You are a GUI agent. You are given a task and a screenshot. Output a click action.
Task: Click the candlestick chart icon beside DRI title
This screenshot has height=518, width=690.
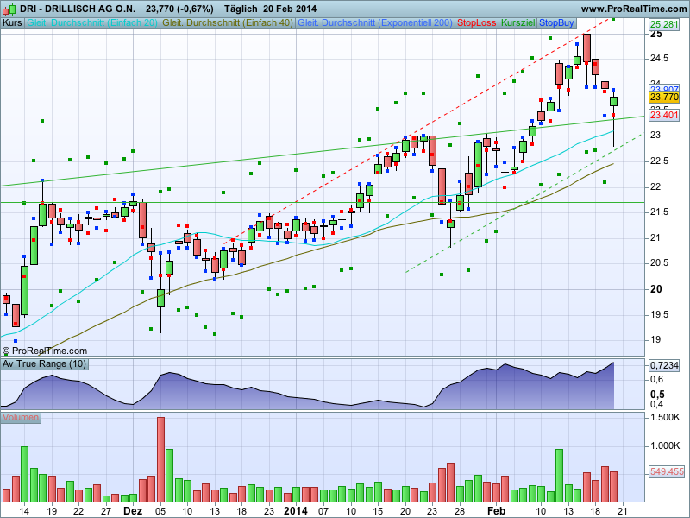9,9
